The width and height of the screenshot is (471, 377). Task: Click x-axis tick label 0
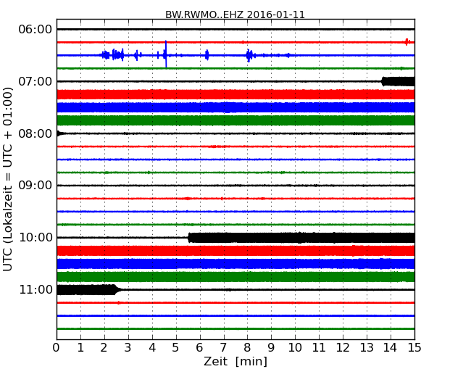57,347
